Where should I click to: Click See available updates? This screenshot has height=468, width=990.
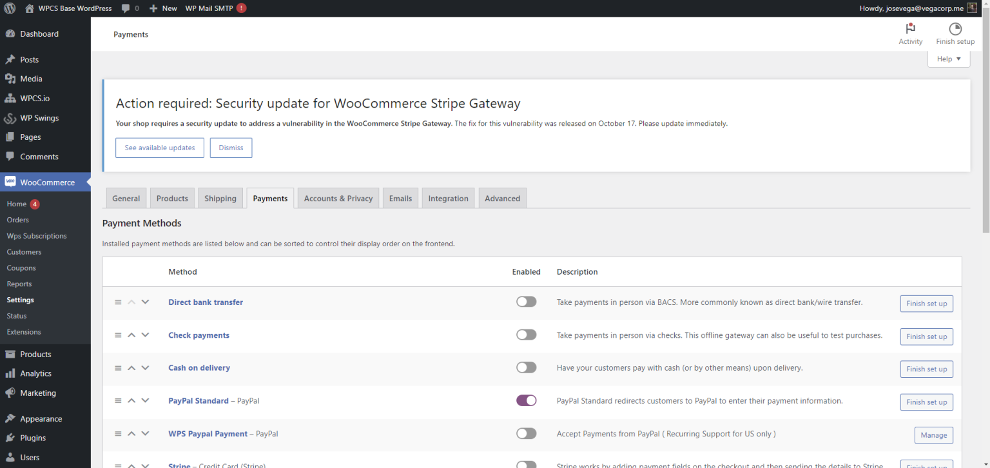click(159, 148)
